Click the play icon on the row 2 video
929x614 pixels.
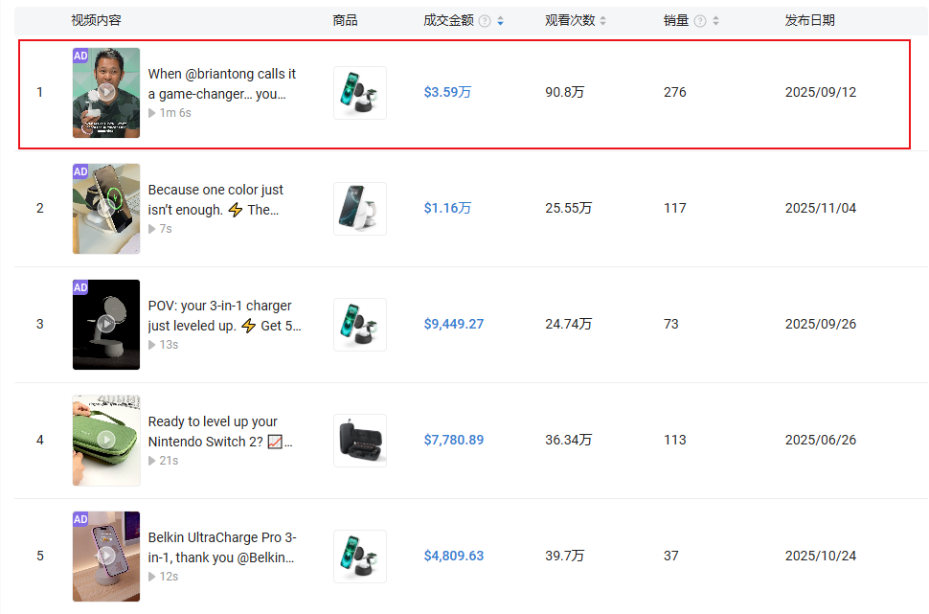(x=105, y=208)
